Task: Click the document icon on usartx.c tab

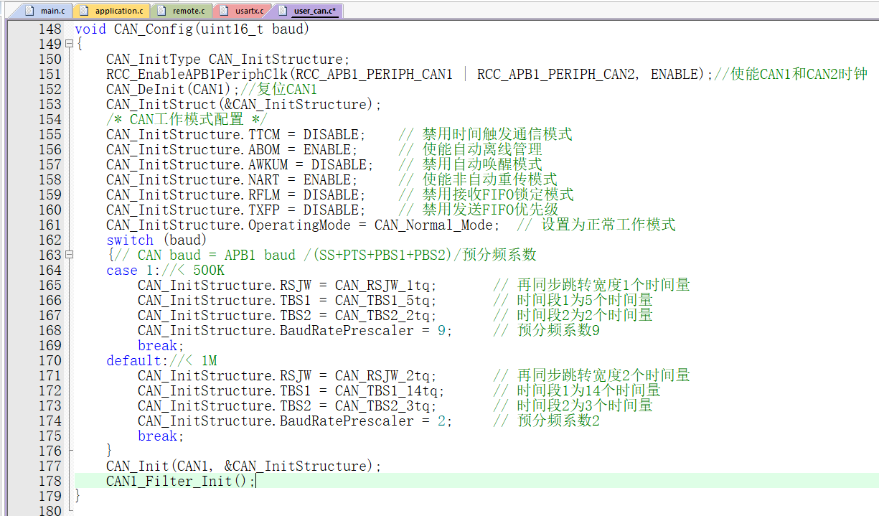Action: coord(225,10)
